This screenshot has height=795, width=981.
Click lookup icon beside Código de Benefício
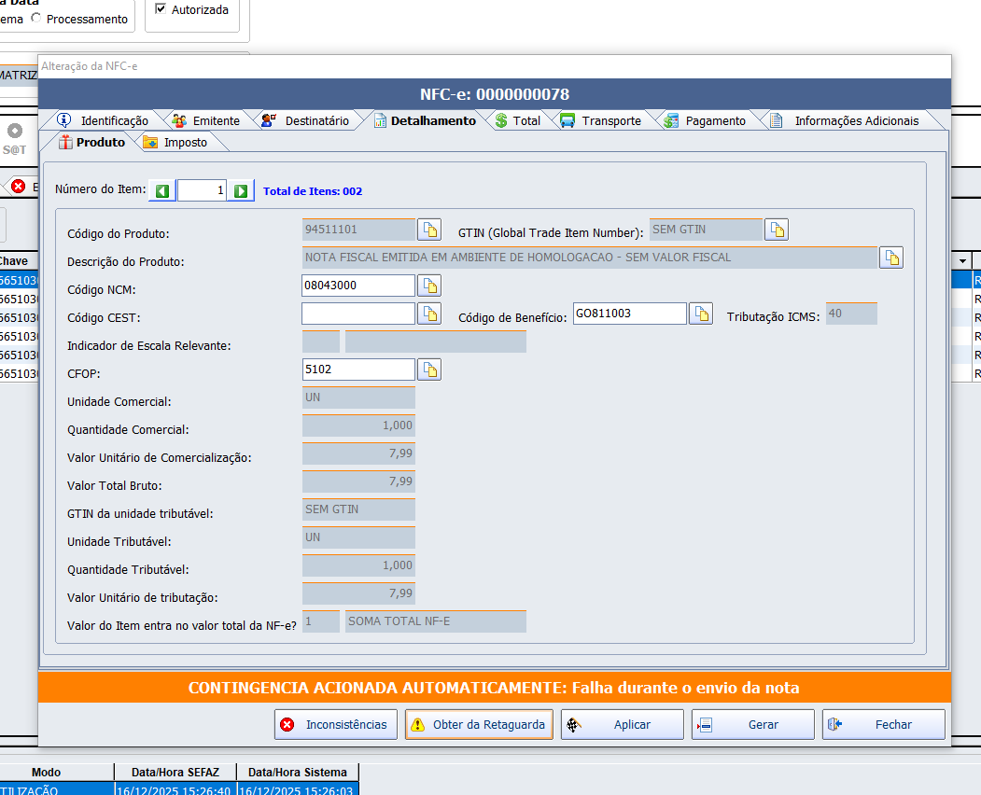tap(701, 314)
